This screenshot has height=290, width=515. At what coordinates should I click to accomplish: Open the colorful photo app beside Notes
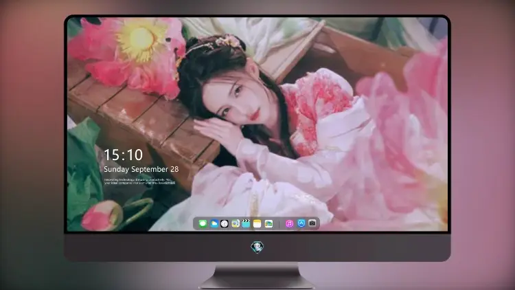pos(268,223)
